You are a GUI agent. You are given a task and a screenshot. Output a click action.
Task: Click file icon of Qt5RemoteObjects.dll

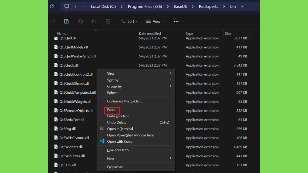[56, 111]
